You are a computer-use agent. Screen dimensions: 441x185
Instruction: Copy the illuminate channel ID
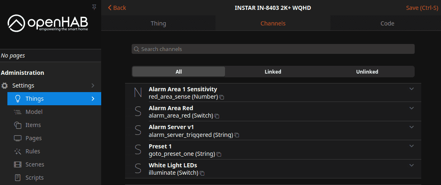tap(202, 173)
